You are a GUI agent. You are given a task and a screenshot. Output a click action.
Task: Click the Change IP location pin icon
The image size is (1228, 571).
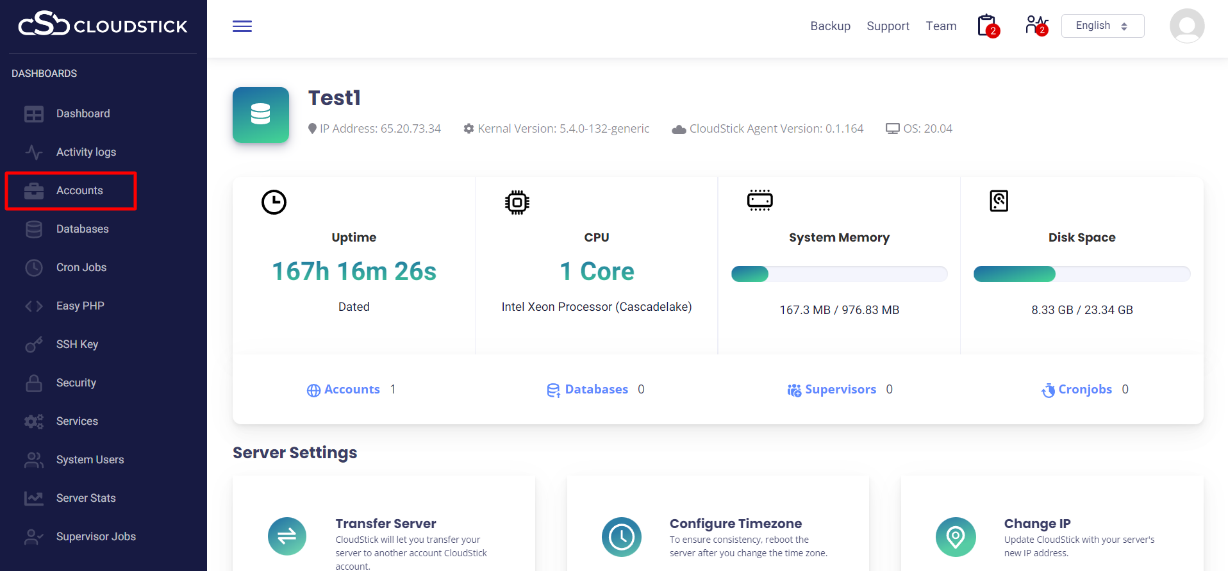tap(955, 536)
